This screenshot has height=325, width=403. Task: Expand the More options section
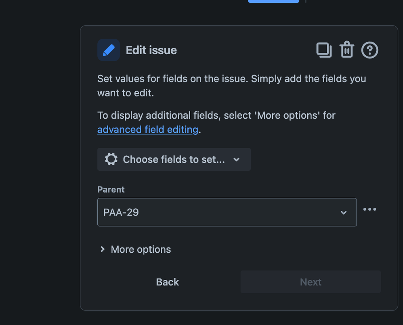click(x=141, y=250)
